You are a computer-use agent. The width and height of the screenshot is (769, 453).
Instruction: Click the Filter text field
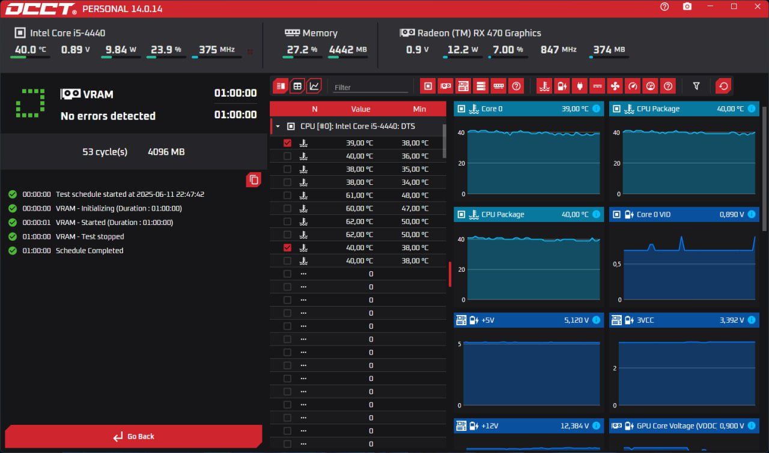pyautogui.click(x=371, y=87)
